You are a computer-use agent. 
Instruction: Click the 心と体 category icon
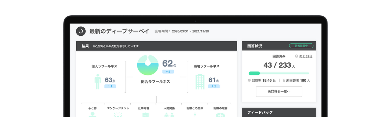pyautogui.click(x=93, y=115)
